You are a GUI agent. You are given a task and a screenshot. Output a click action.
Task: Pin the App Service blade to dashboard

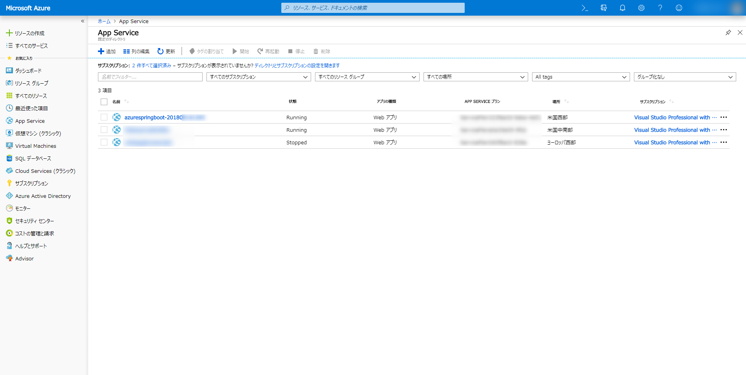(728, 32)
